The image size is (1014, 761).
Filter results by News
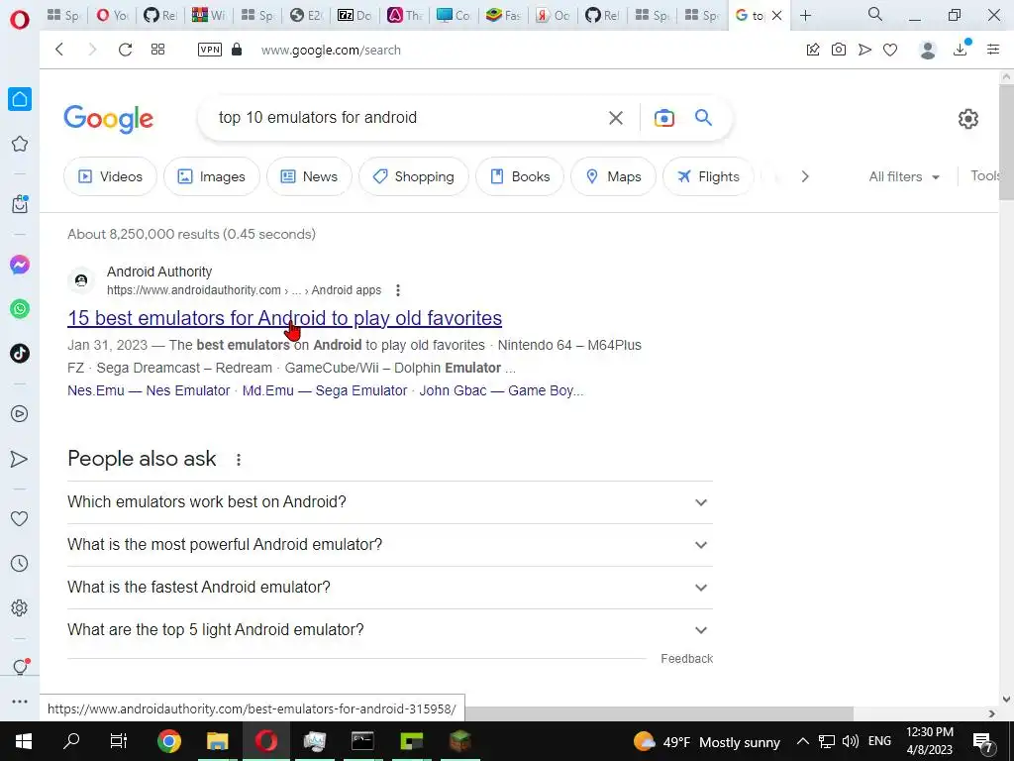[309, 176]
